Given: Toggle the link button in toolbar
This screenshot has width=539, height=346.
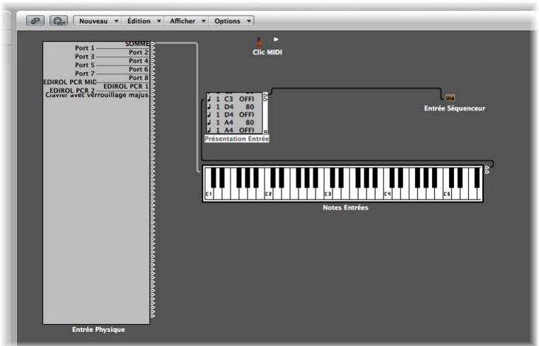Looking at the screenshot, I should (35, 21).
